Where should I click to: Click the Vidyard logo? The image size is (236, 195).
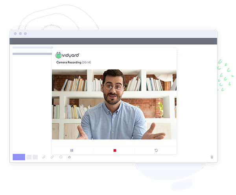coord(67,55)
